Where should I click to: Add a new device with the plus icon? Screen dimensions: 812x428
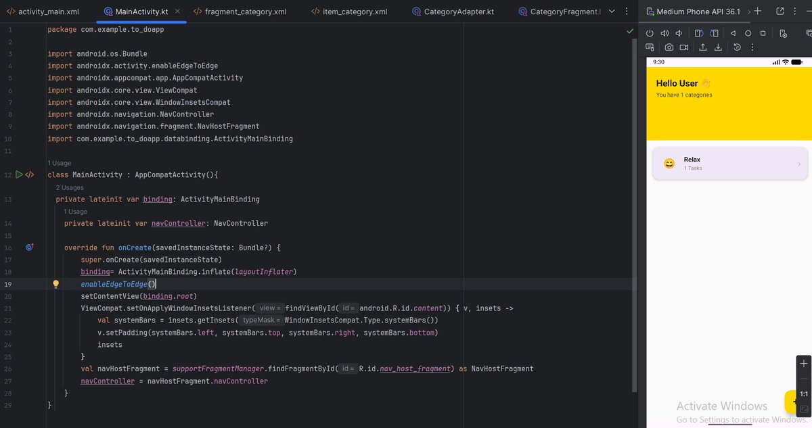tap(758, 11)
